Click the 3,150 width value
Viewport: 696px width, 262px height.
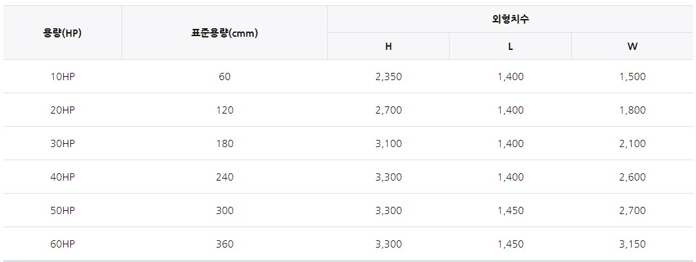click(x=632, y=244)
